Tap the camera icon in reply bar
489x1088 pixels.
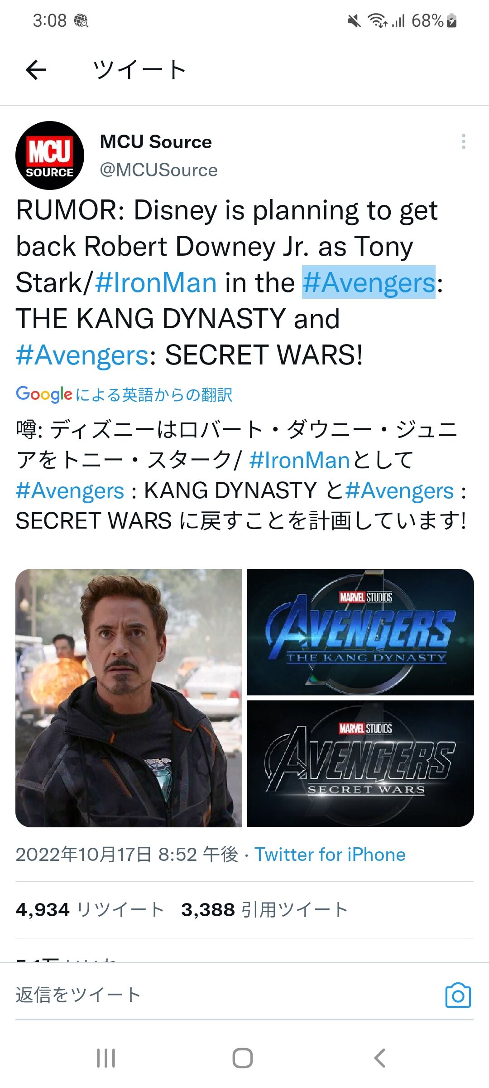click(458, 995)
